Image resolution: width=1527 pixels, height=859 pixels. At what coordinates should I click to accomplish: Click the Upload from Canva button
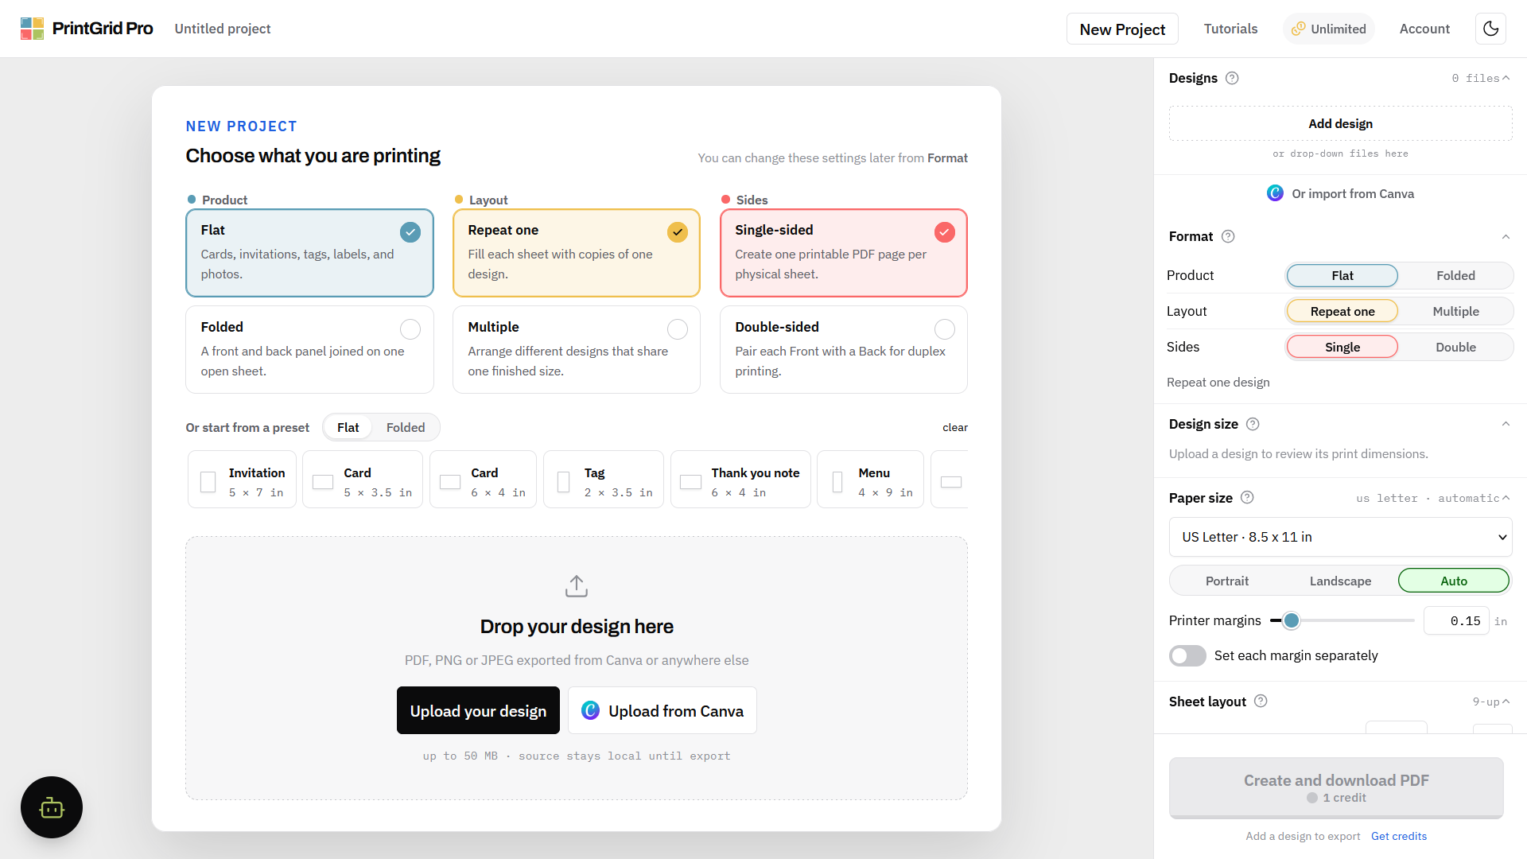pos(662,710)
